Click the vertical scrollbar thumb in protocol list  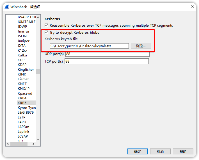(x=38, y=71)
